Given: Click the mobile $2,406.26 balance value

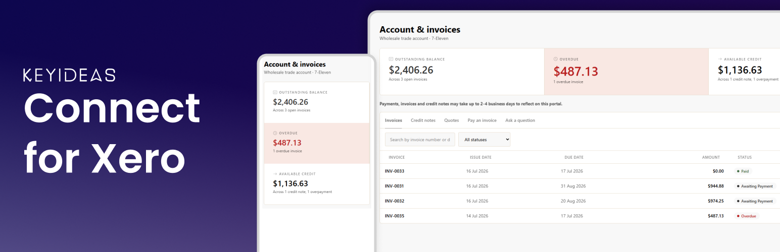Looking at the screenshot, I should (290, 102).
